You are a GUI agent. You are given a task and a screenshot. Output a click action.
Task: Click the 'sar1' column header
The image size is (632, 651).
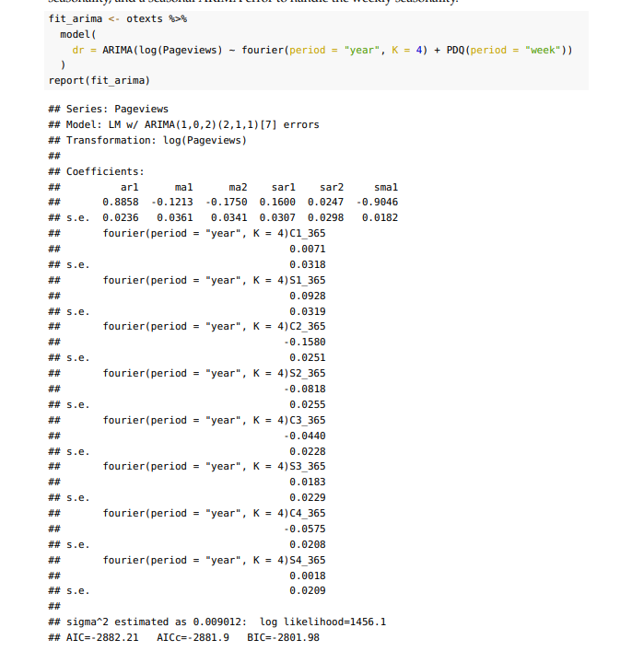[284, 188]
